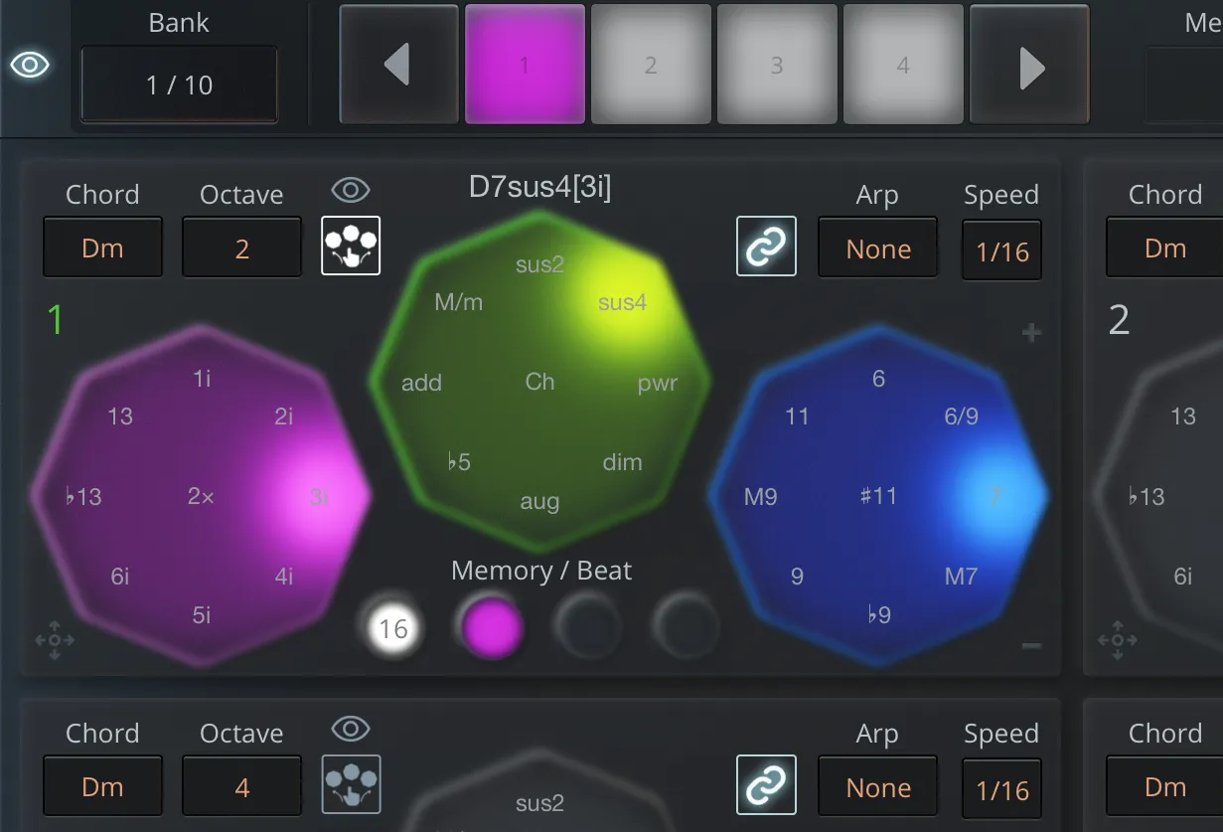1223x832 pixels.
Task: Open lower-left pad Octave 4 dropdown
Action: point(241,786)
